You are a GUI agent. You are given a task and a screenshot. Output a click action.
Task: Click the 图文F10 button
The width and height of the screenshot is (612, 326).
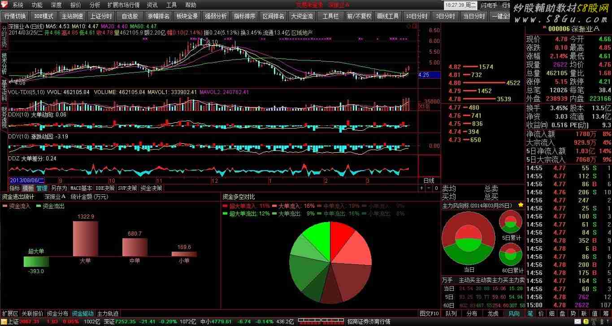[429, 313]
